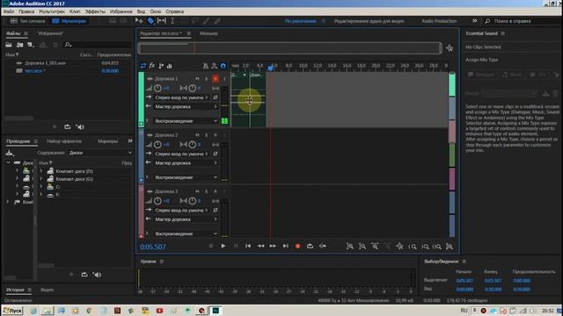Viewport: 563px width, 316px height.
Task: Open Дорожка 2 stereo input dropdown
Action: coord(181,154)
